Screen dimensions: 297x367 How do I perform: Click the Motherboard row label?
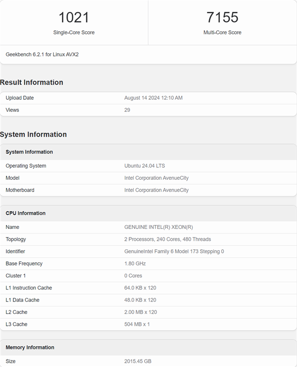pyautogui.click(x=20, y=190)
